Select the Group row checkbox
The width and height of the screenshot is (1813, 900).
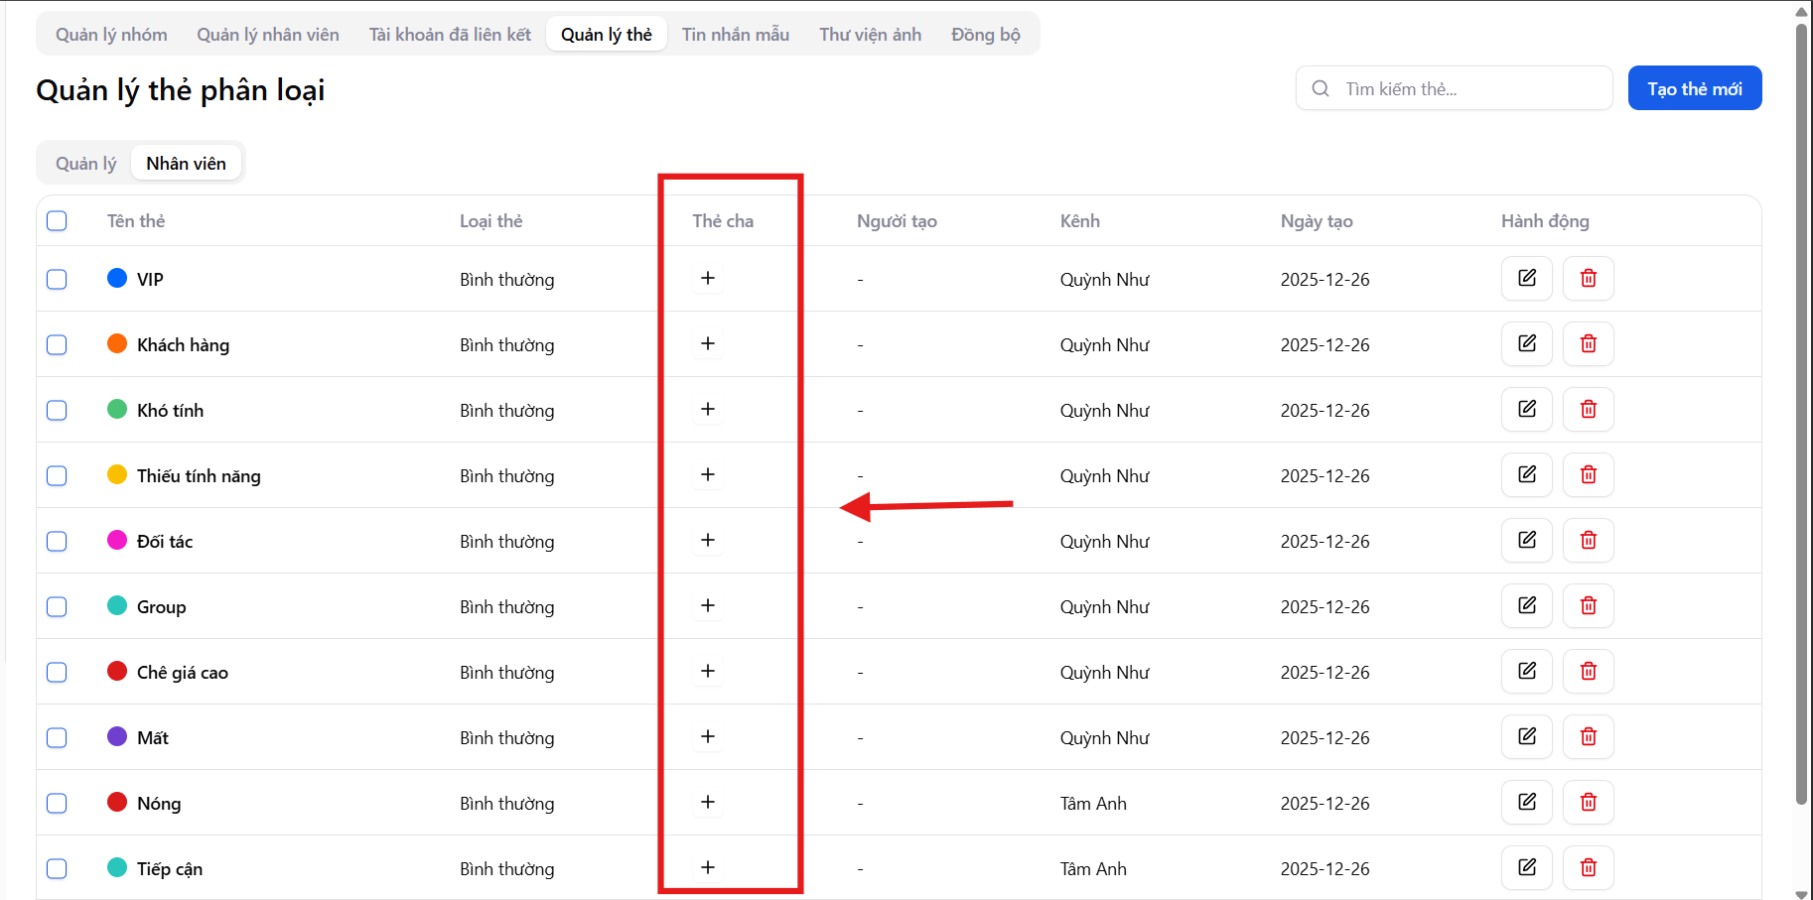click(57, 606)
